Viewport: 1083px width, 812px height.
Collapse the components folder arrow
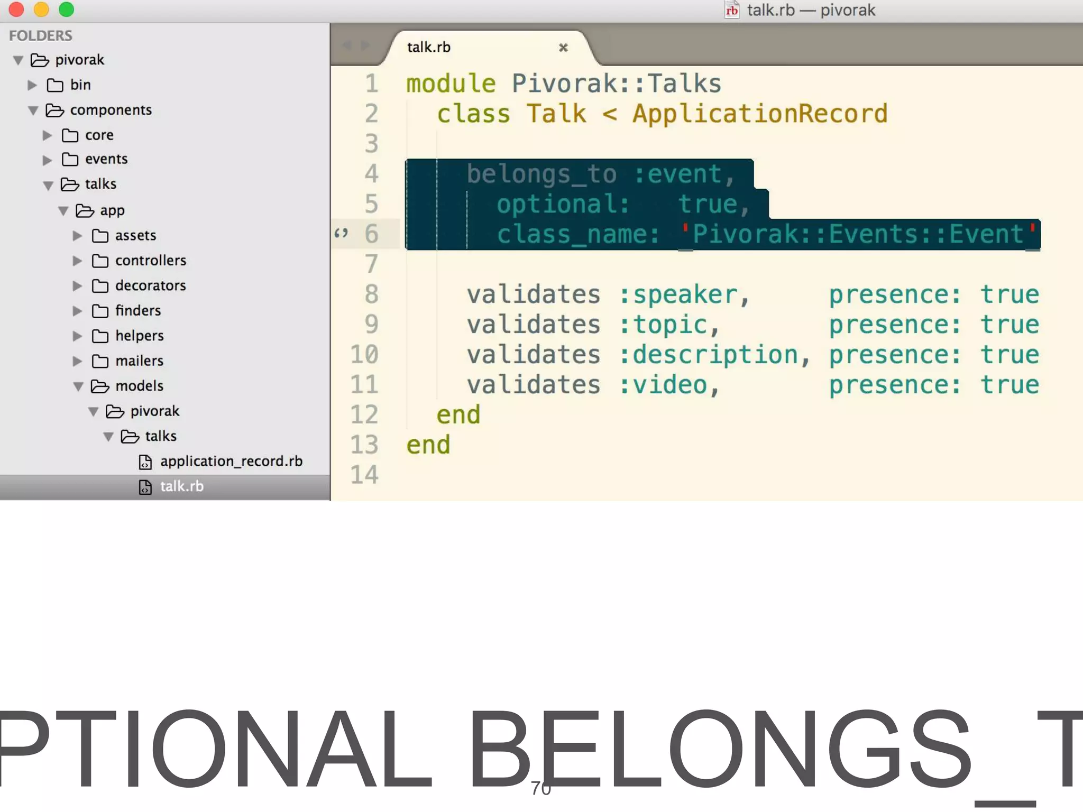tap(33, 110)
